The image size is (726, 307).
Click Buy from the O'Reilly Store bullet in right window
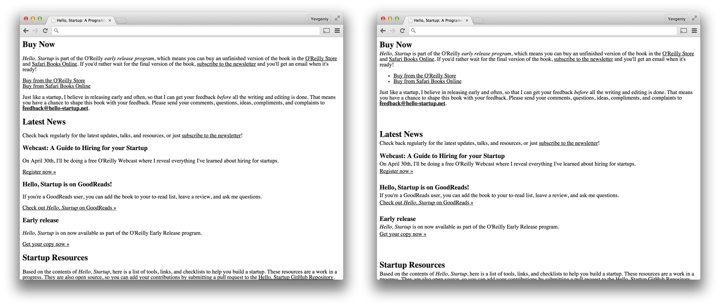(x=425, y=76)
